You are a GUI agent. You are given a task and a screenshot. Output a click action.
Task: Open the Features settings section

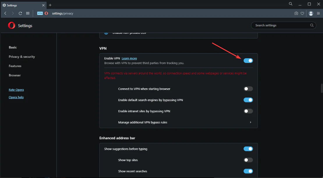(x=15, y=66)
